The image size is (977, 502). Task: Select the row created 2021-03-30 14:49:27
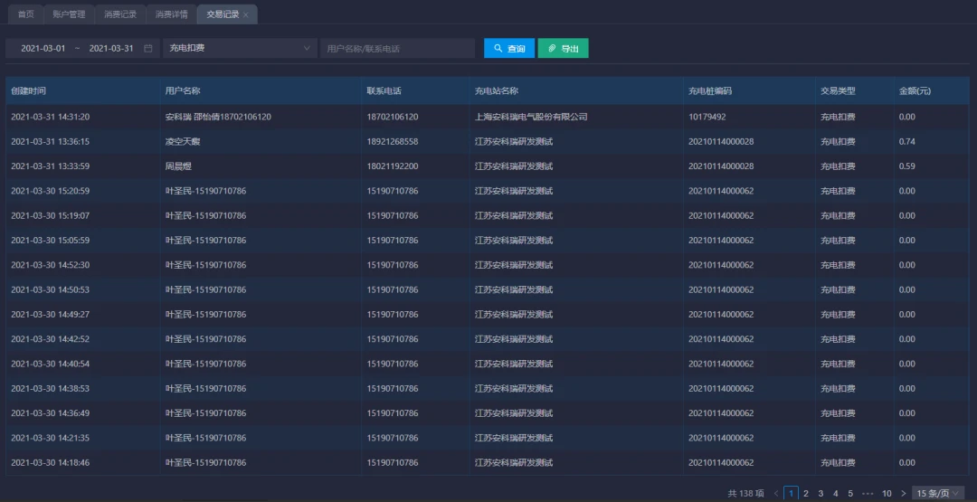pos(488,315)
